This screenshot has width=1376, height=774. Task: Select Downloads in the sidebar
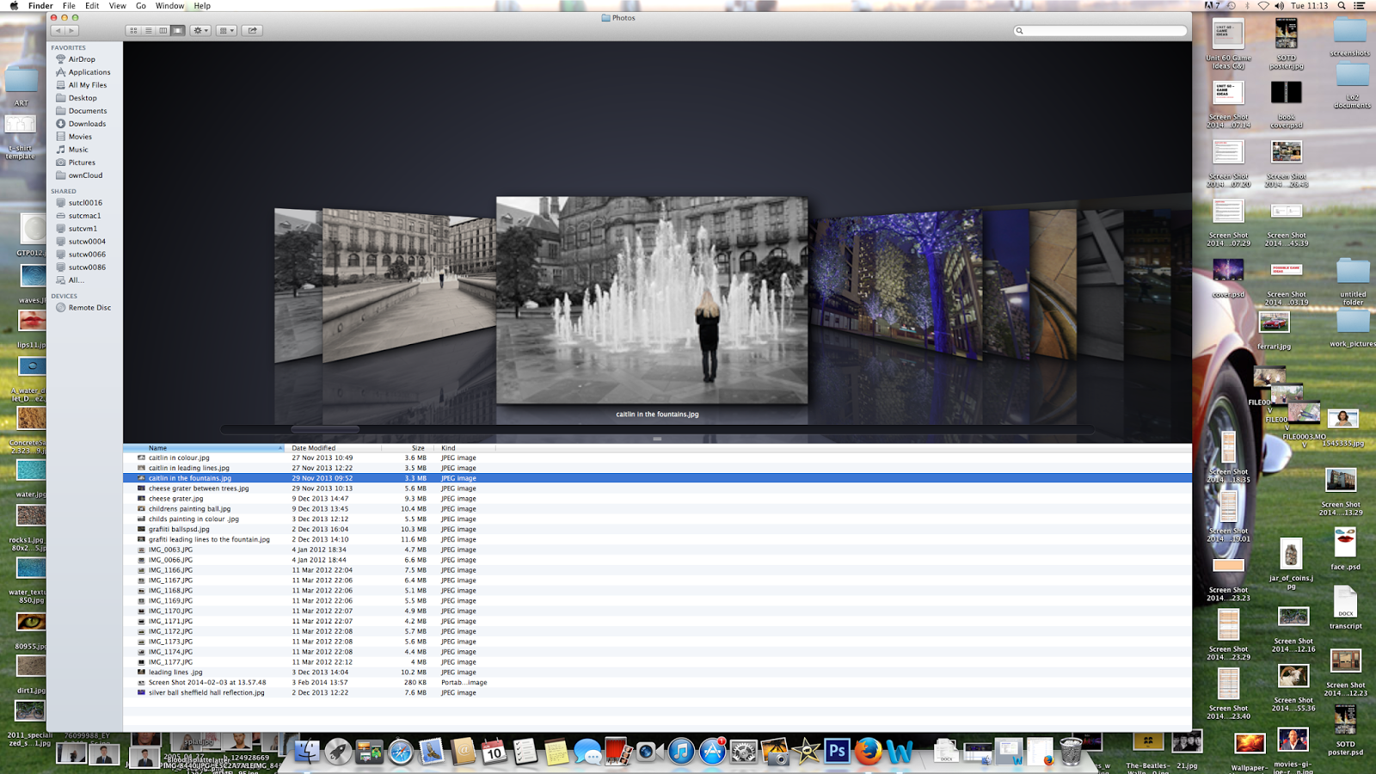click(x=85, y=123)
